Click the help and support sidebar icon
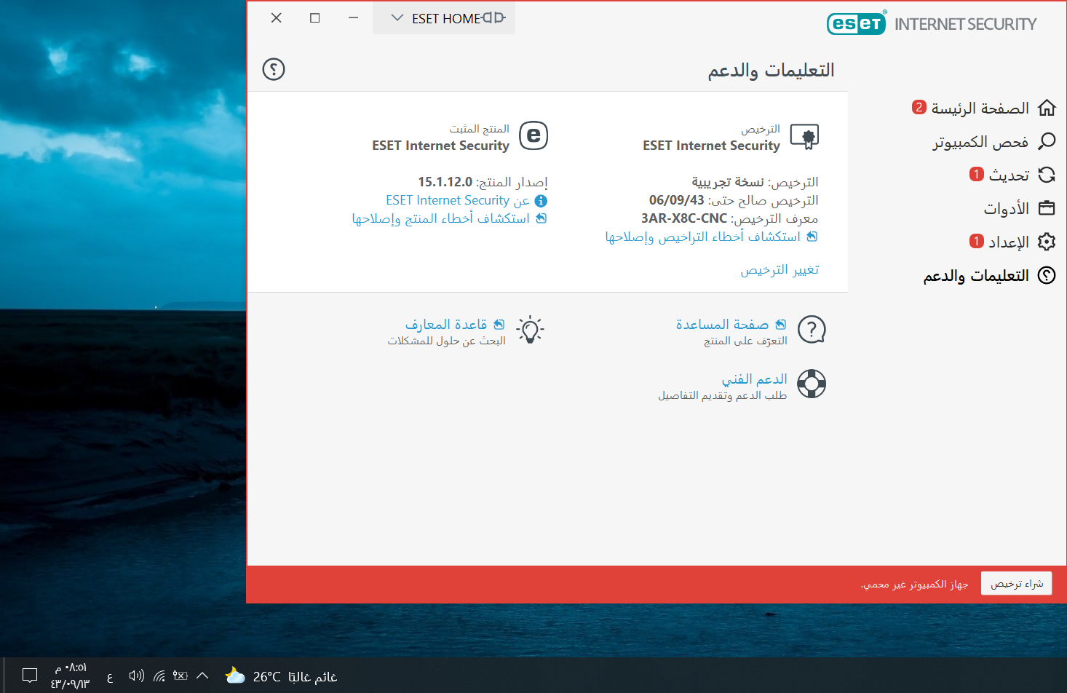The width and height of the screenshot is (1067, 693). click(x=1047, y=275)
